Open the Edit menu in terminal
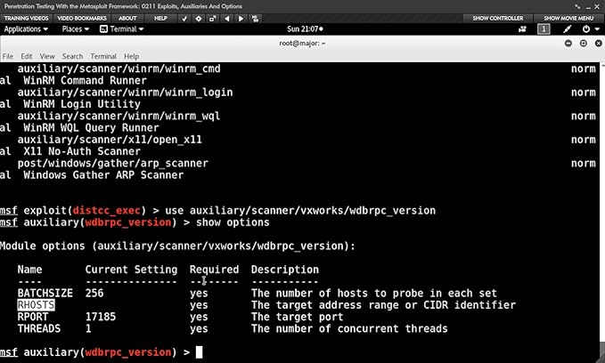605x363 pixels. 28,56
